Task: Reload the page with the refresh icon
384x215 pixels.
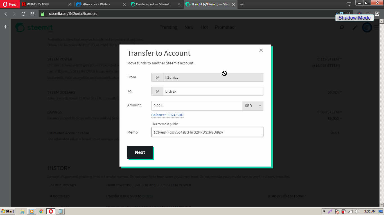Action: pyautogui.click(x=23, y=14)
